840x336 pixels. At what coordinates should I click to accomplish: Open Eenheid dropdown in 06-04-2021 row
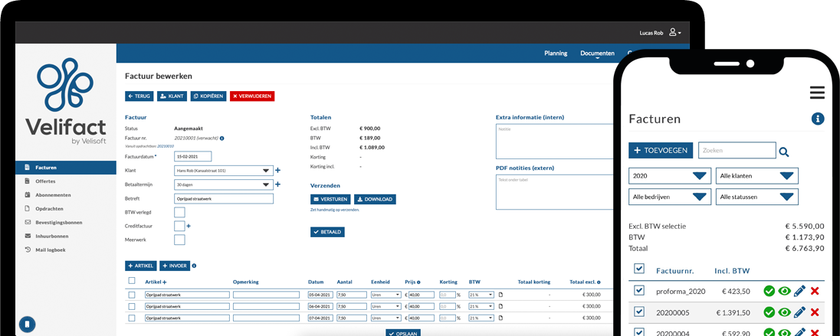point(386,307)
